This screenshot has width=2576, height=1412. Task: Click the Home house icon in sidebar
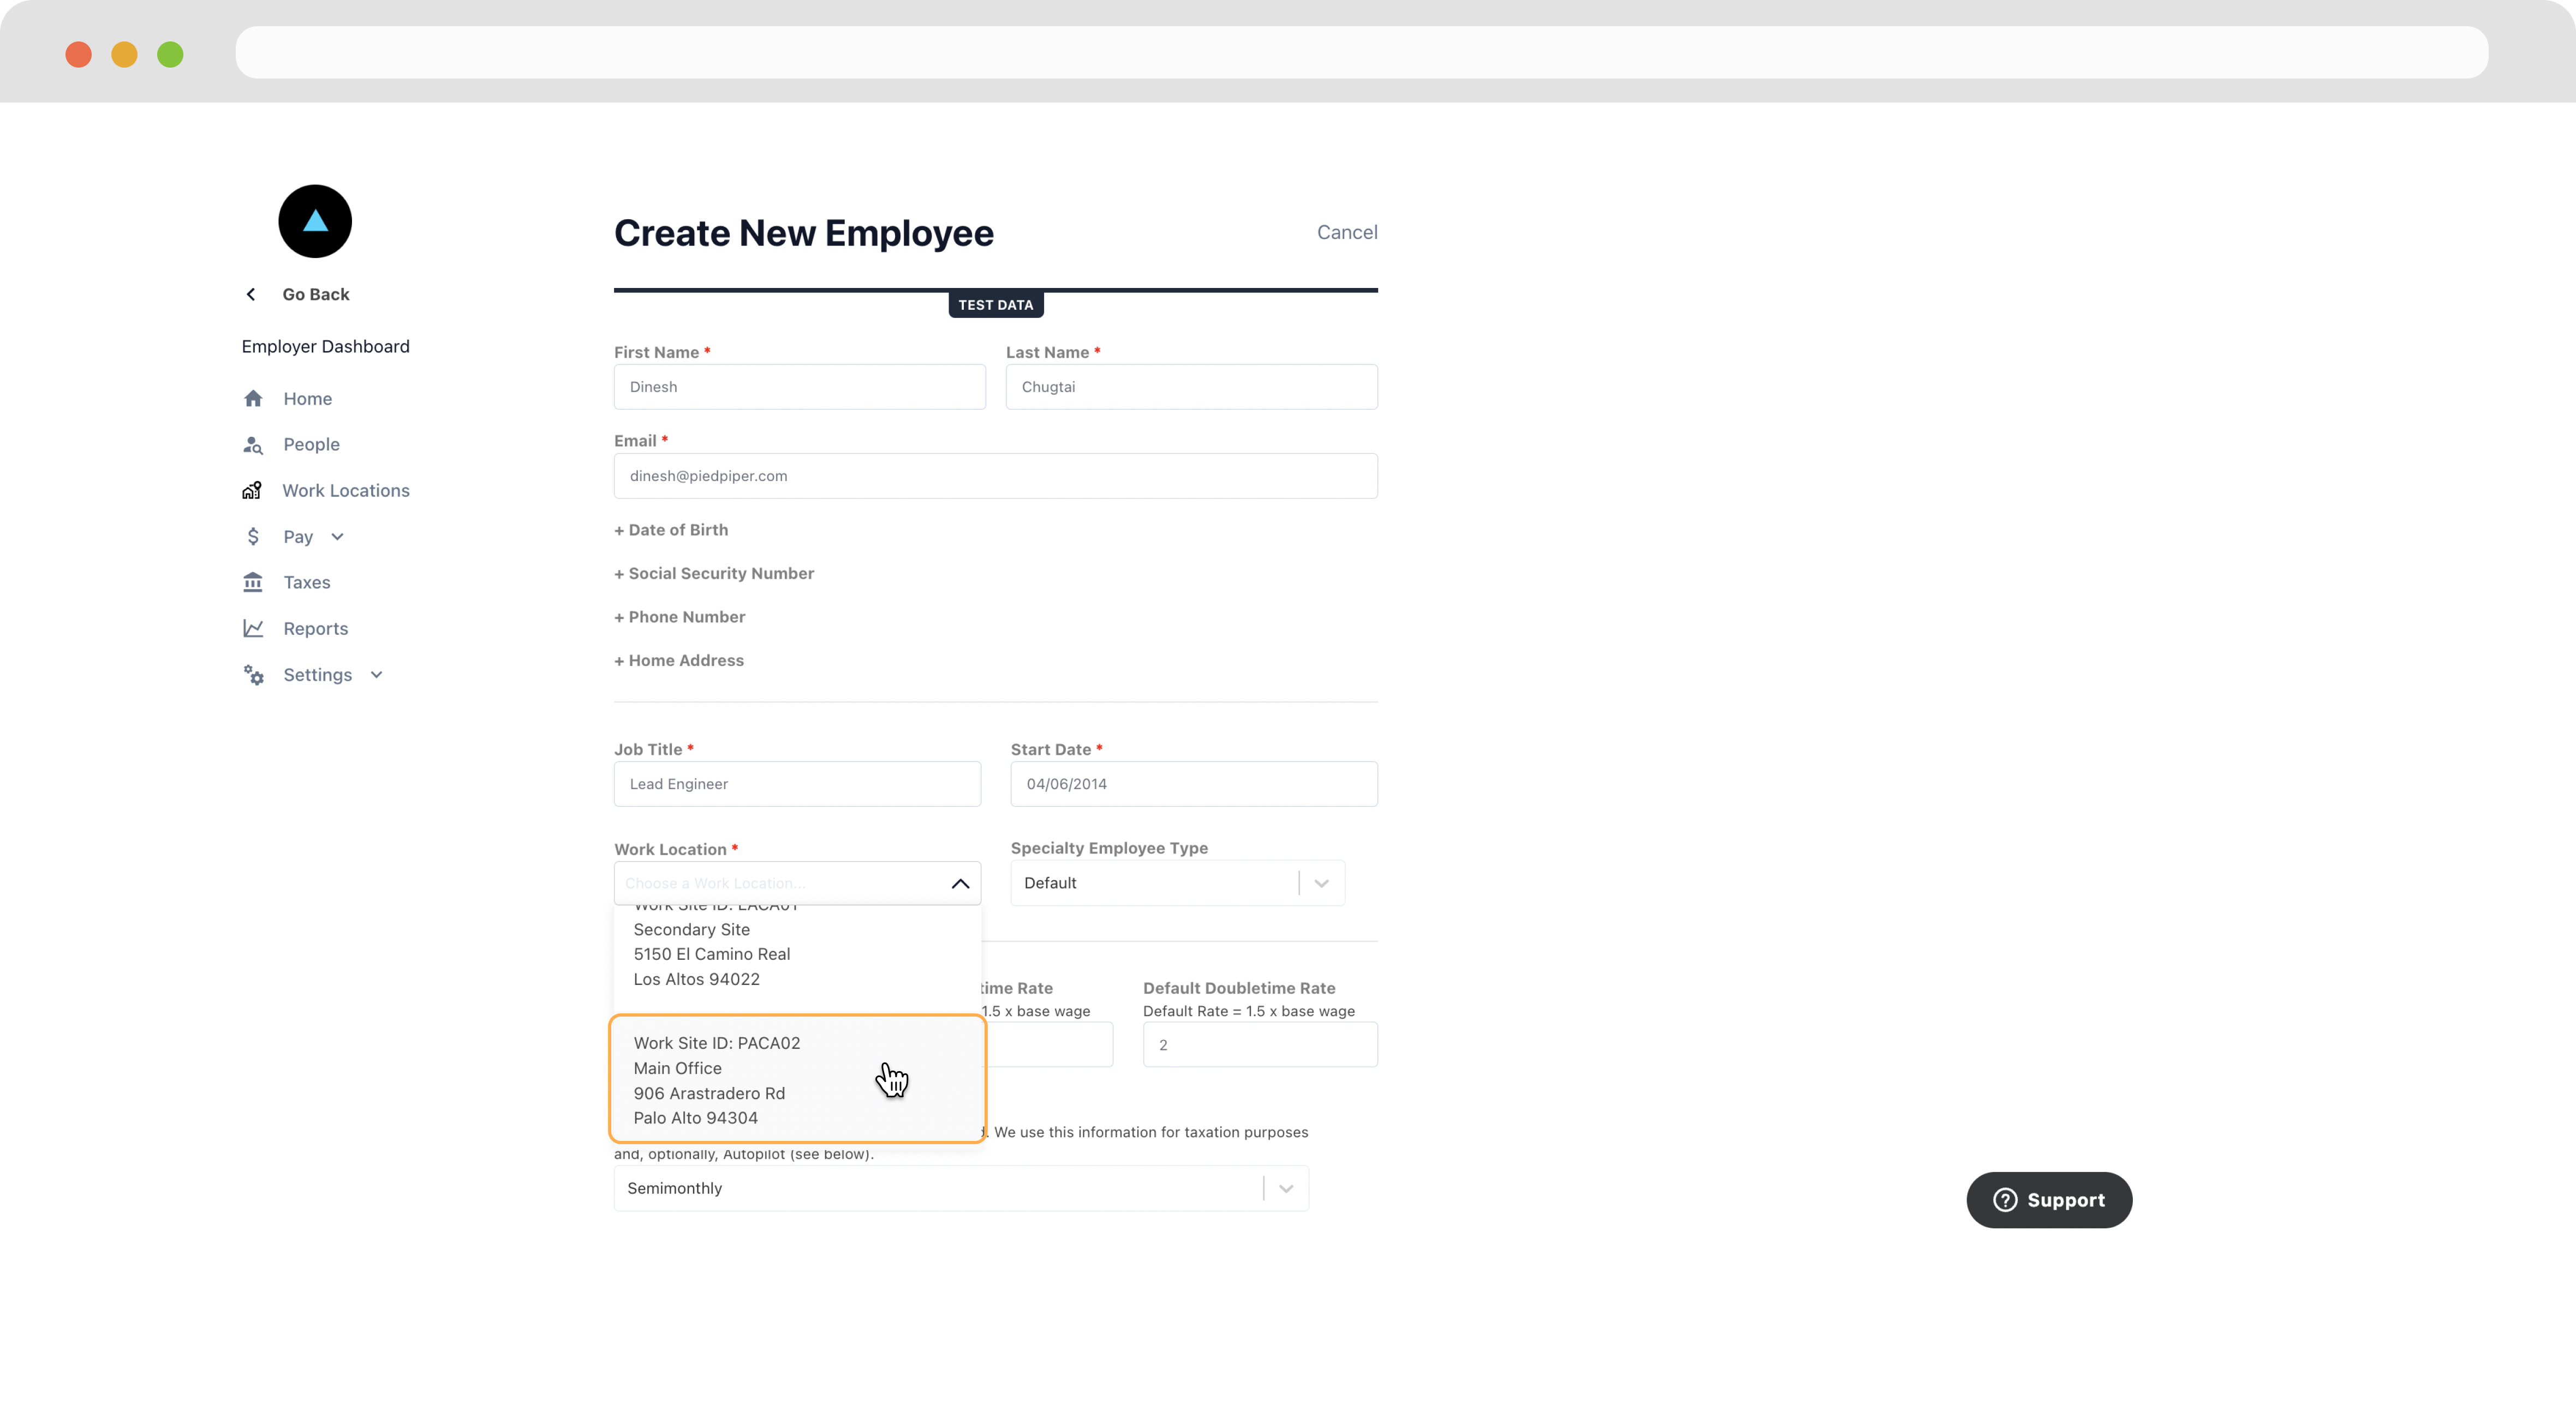point(253,399)
